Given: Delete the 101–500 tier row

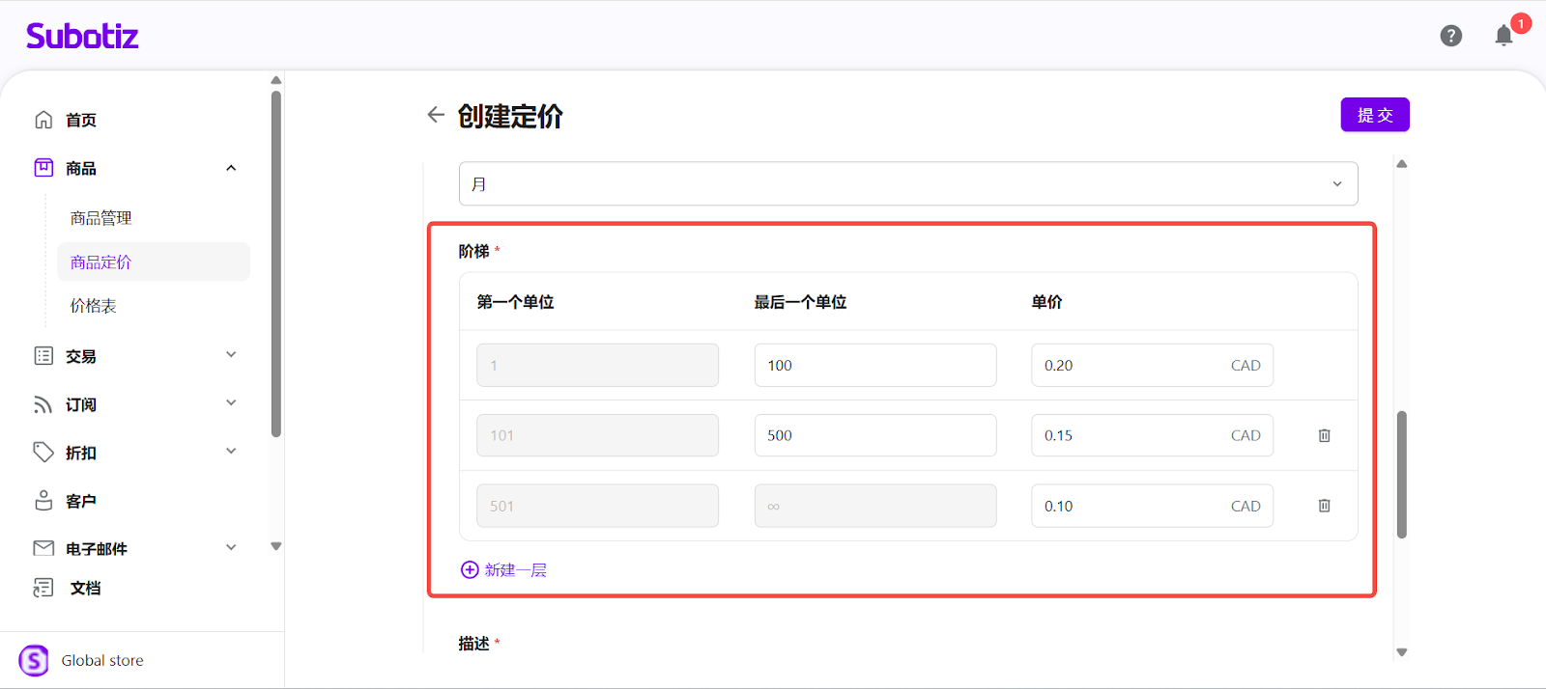Looking at the screenshot, I should [1324, 435].
